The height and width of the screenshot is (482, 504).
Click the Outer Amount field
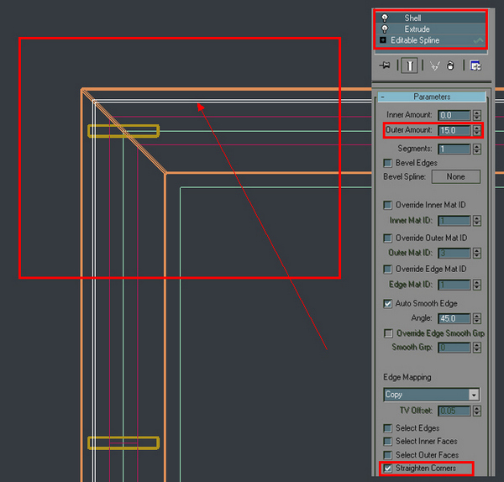click(454, 130)
